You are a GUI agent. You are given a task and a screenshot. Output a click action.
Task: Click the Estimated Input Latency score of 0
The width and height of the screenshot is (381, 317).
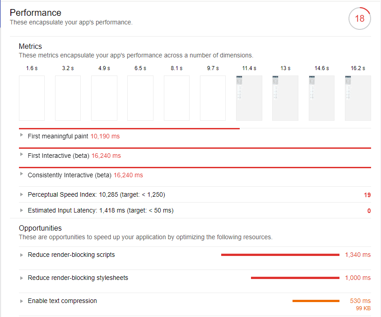[368, 210]
